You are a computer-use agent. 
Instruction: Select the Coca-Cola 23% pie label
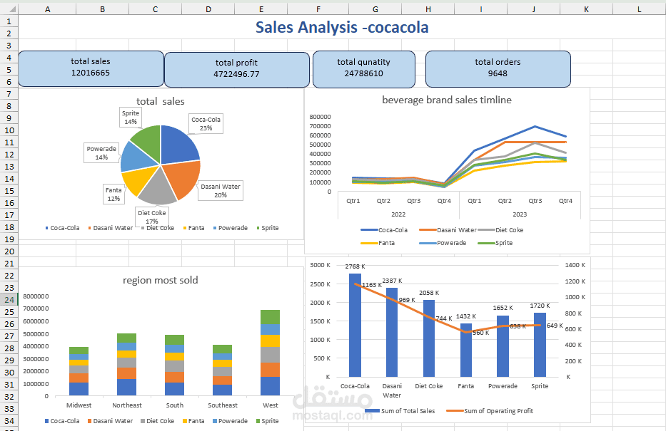point(206,124)
